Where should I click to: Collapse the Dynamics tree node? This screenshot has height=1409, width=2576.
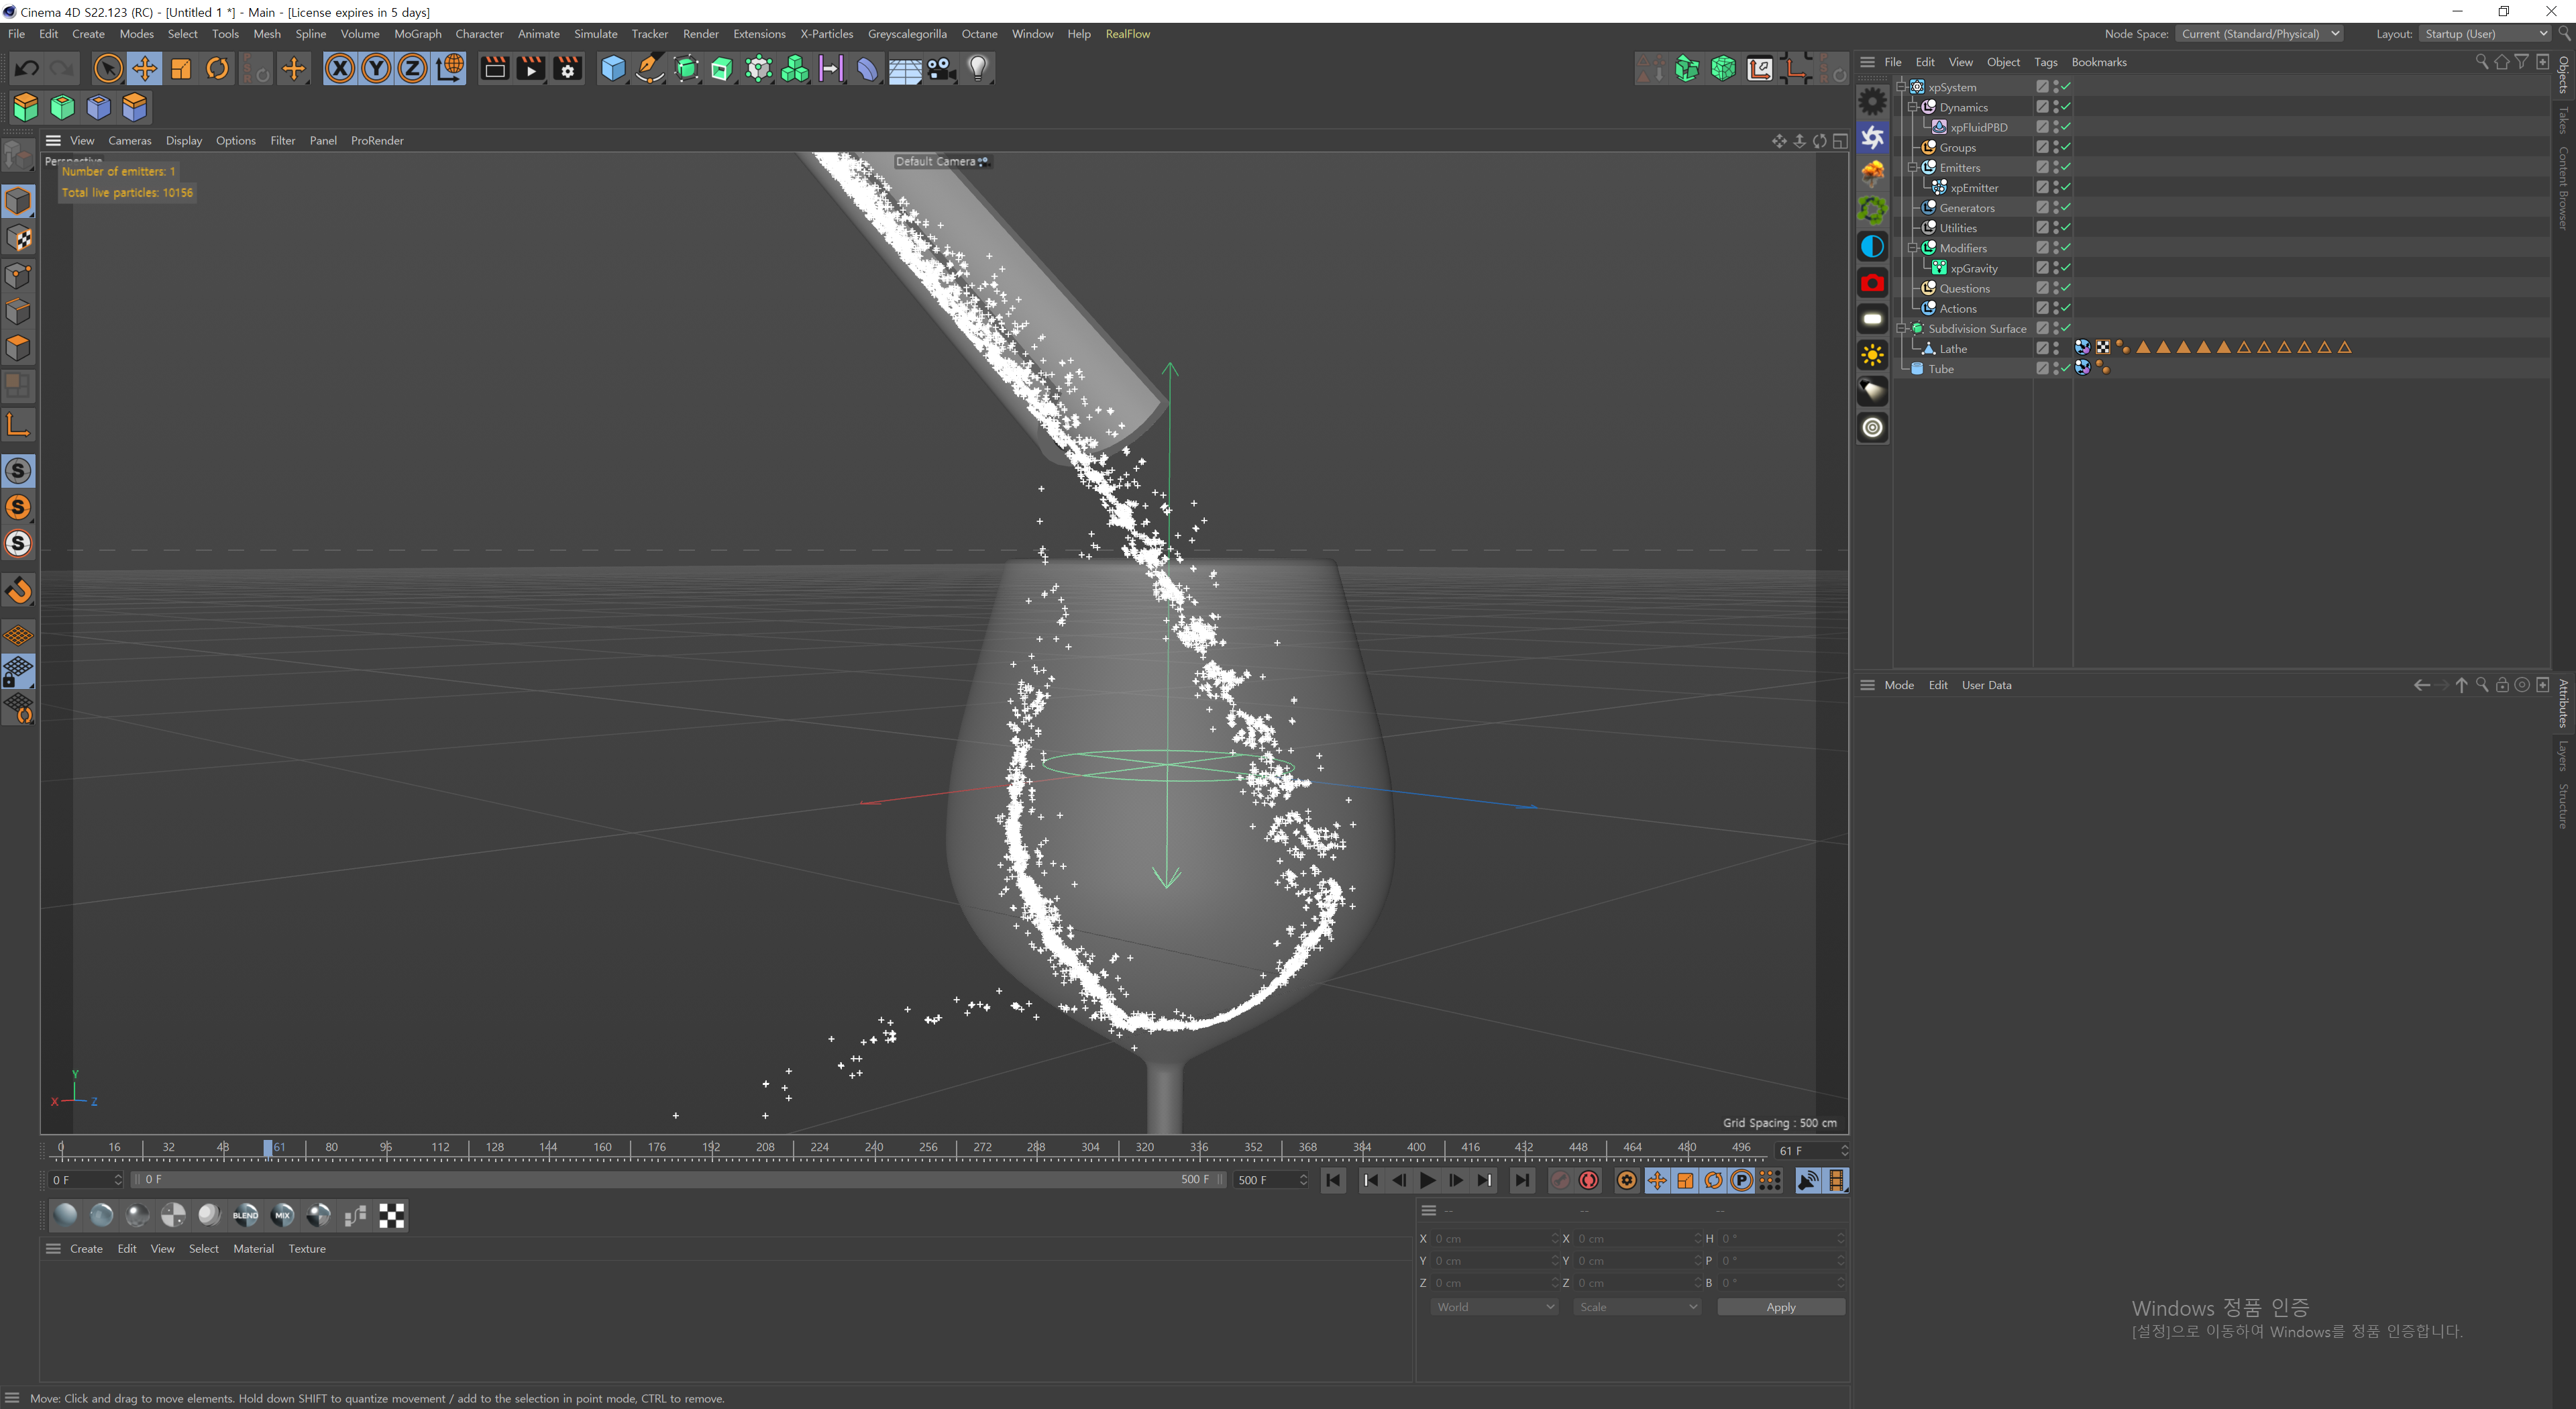pos(1913,107)
